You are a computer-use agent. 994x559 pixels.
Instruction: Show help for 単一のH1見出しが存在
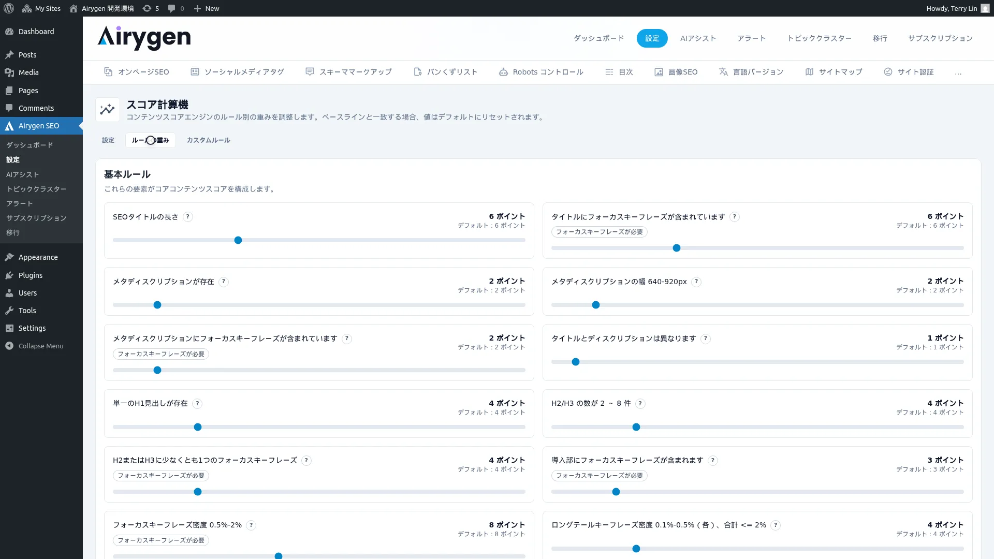pos(197,403)
